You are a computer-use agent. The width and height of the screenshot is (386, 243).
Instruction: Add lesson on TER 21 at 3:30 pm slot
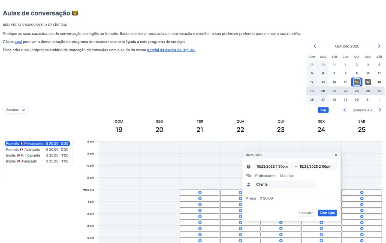tap(200, 234)
